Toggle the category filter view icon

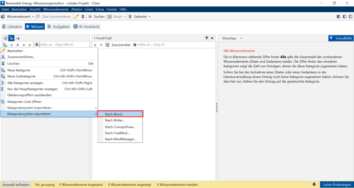[18, 38]
